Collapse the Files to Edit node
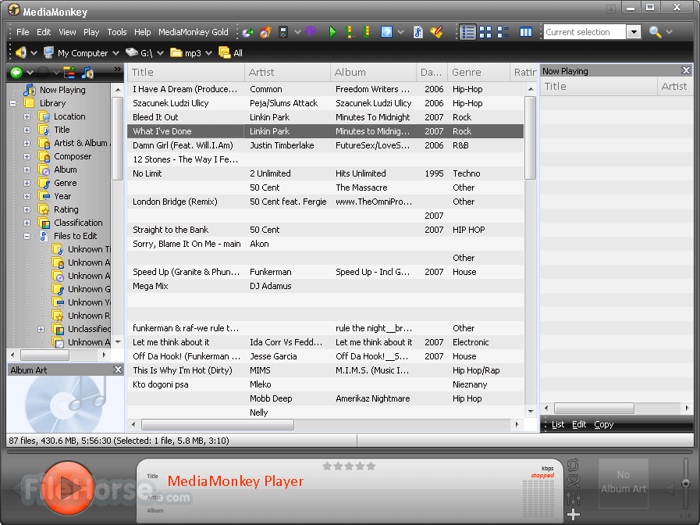The height and width of the screenshot is (525, 700). click(x=27, y=237)
